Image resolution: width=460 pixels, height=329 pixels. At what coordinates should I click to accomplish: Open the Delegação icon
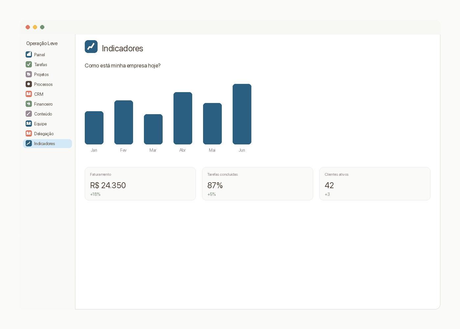point(29,134)
